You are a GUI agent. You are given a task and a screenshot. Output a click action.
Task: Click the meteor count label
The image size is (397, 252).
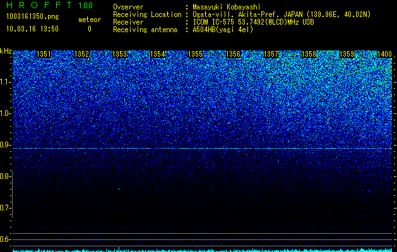(90, 20)
